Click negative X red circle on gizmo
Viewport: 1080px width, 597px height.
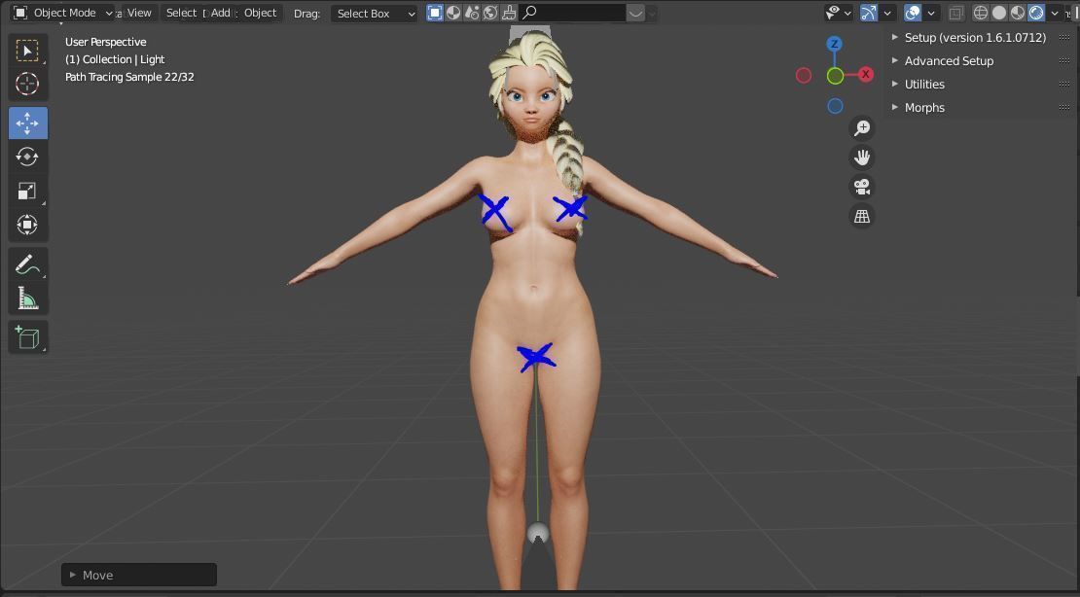[x=803, y=75]
